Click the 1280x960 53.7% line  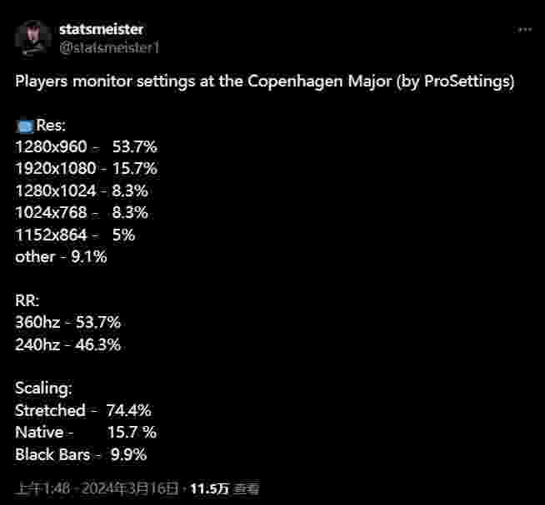click(86, 146)
